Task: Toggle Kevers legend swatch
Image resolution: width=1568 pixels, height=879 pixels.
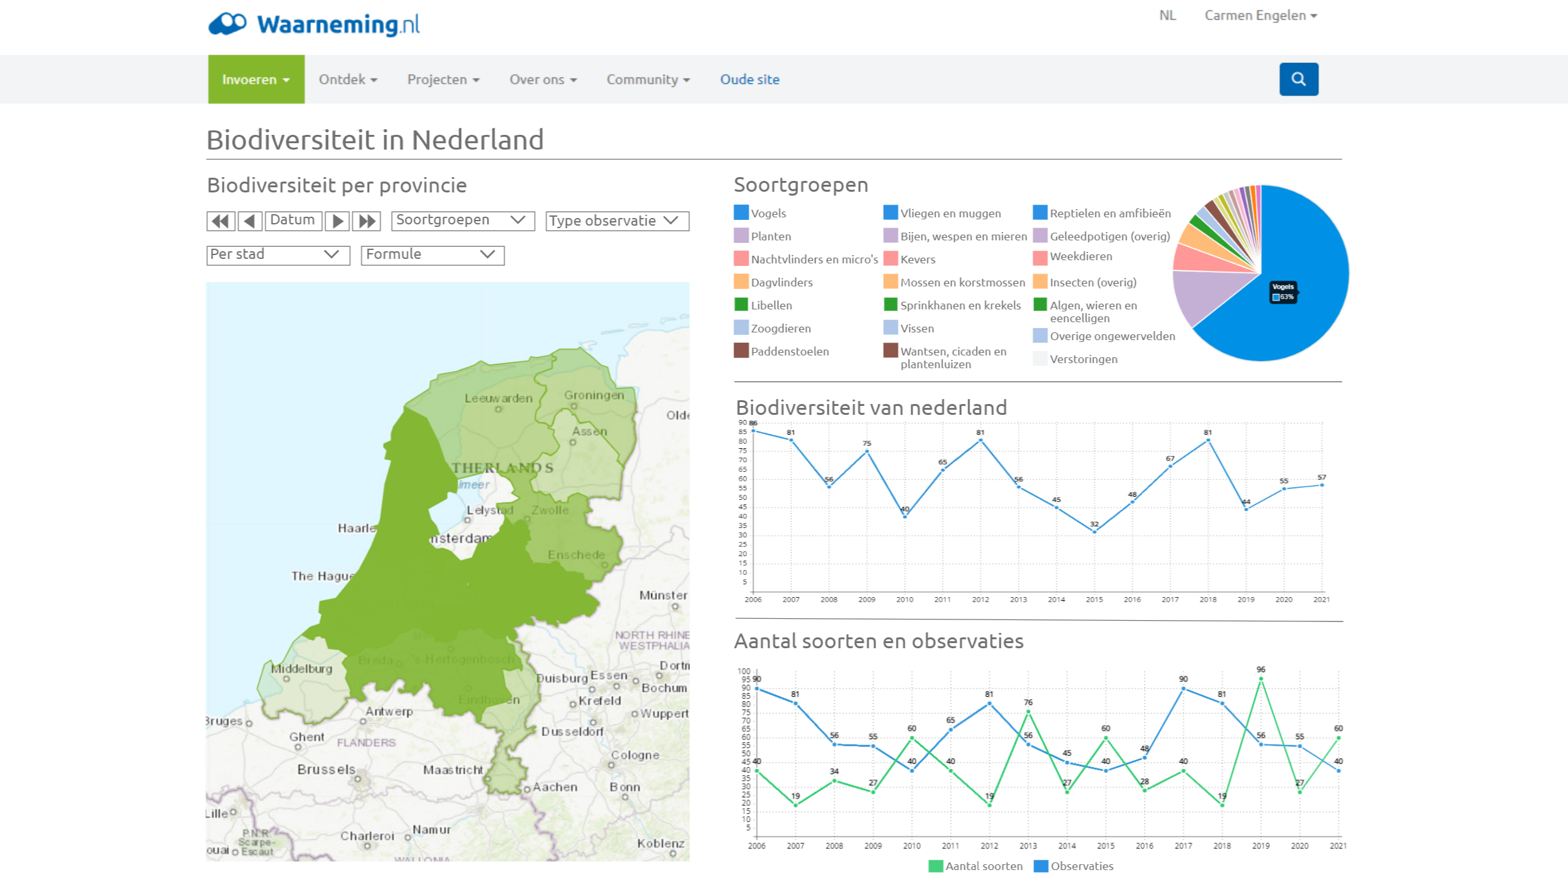Action: (890, 258)
